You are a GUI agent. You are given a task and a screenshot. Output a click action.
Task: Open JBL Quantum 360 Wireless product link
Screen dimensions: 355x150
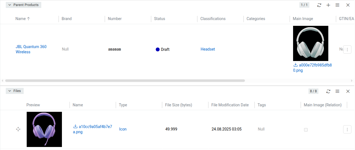coord(31,49)
